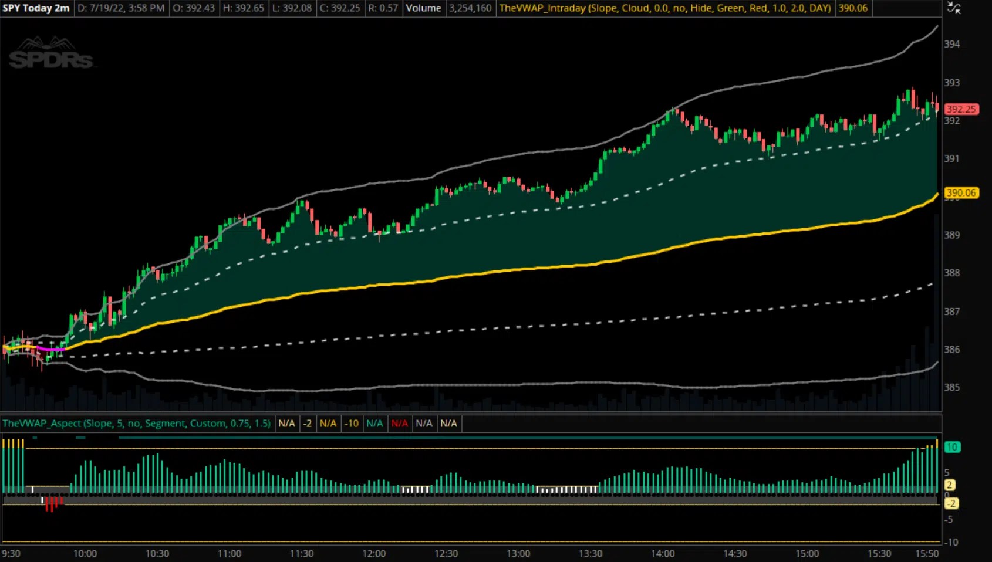Click the 10:00 time axis label
Viewport: 992px width, 562px height.
click(85, 554)
